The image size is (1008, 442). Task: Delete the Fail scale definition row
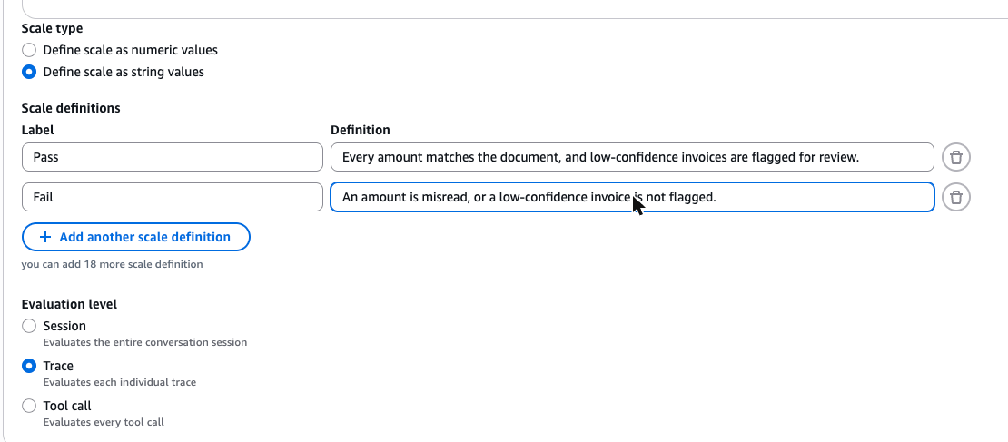(x=956, y=197)
